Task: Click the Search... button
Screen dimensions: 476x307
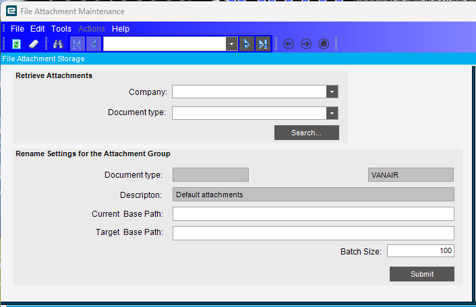Action: coord(307,133)
